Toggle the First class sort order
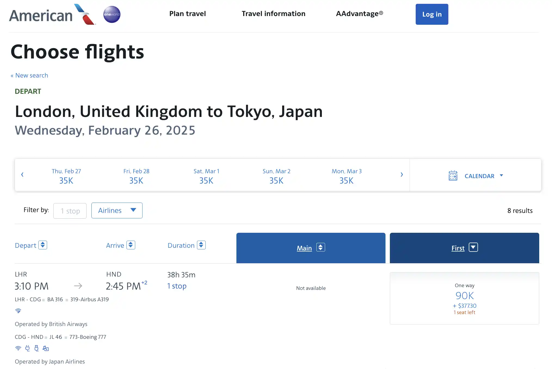 pos(473,247)
